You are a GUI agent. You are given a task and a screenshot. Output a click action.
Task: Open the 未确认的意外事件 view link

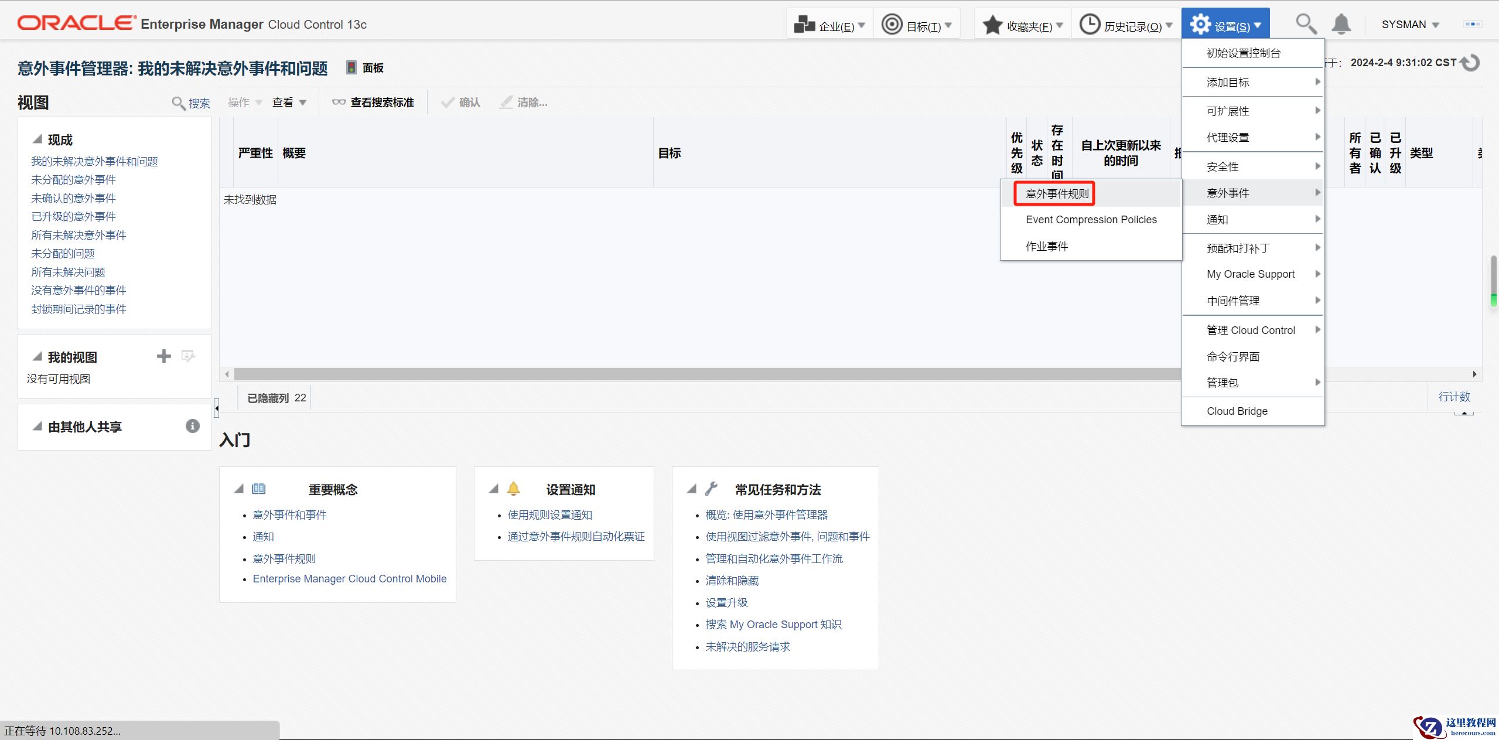pyautogui.click(x=73, y=198)
